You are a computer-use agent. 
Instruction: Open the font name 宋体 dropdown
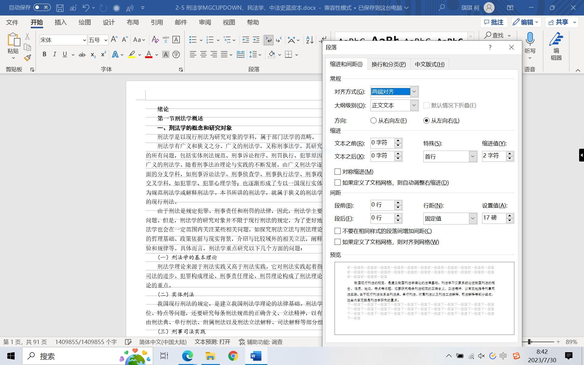click(85, 40)
